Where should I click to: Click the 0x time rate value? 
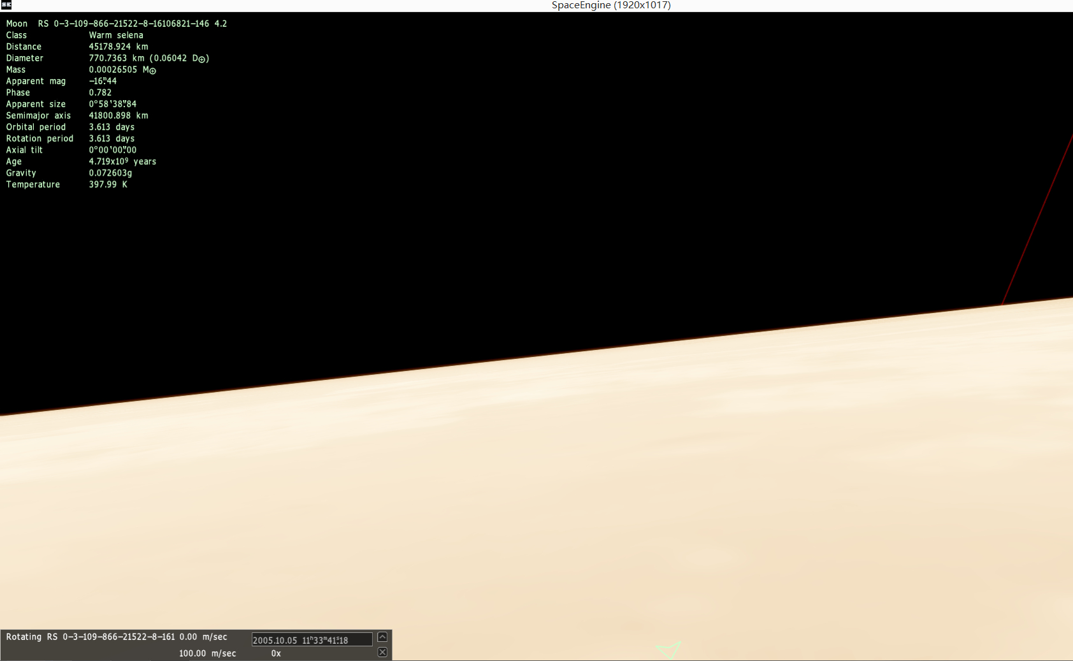point(276,653)
